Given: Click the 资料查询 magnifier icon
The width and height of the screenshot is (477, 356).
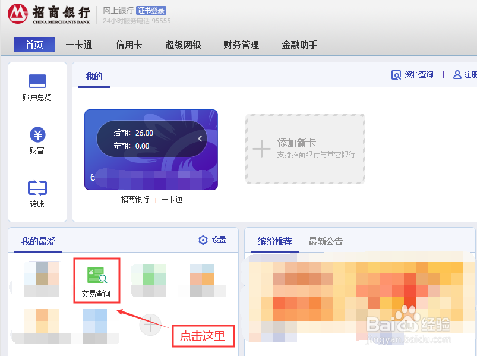Looking at the screenshot, I should [396, 75].
